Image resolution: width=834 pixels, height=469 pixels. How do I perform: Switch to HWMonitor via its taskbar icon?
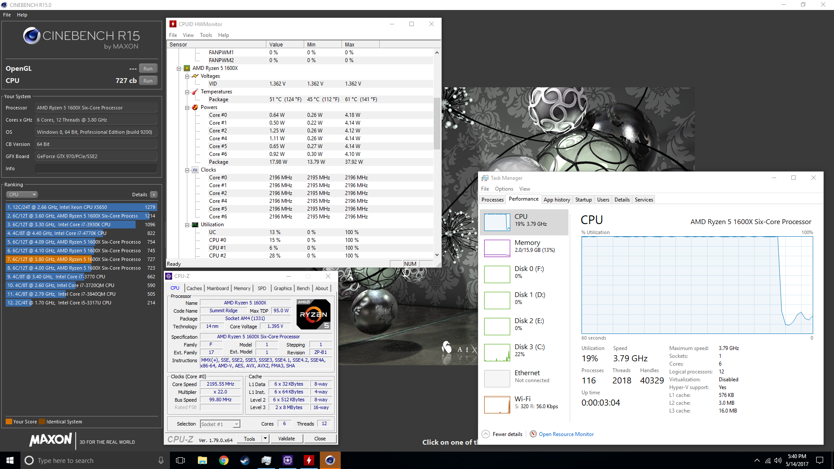(x=309, y=460)
